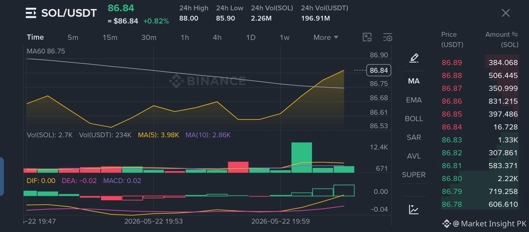
Task: Select the Time chart interval
Action: 35,37
